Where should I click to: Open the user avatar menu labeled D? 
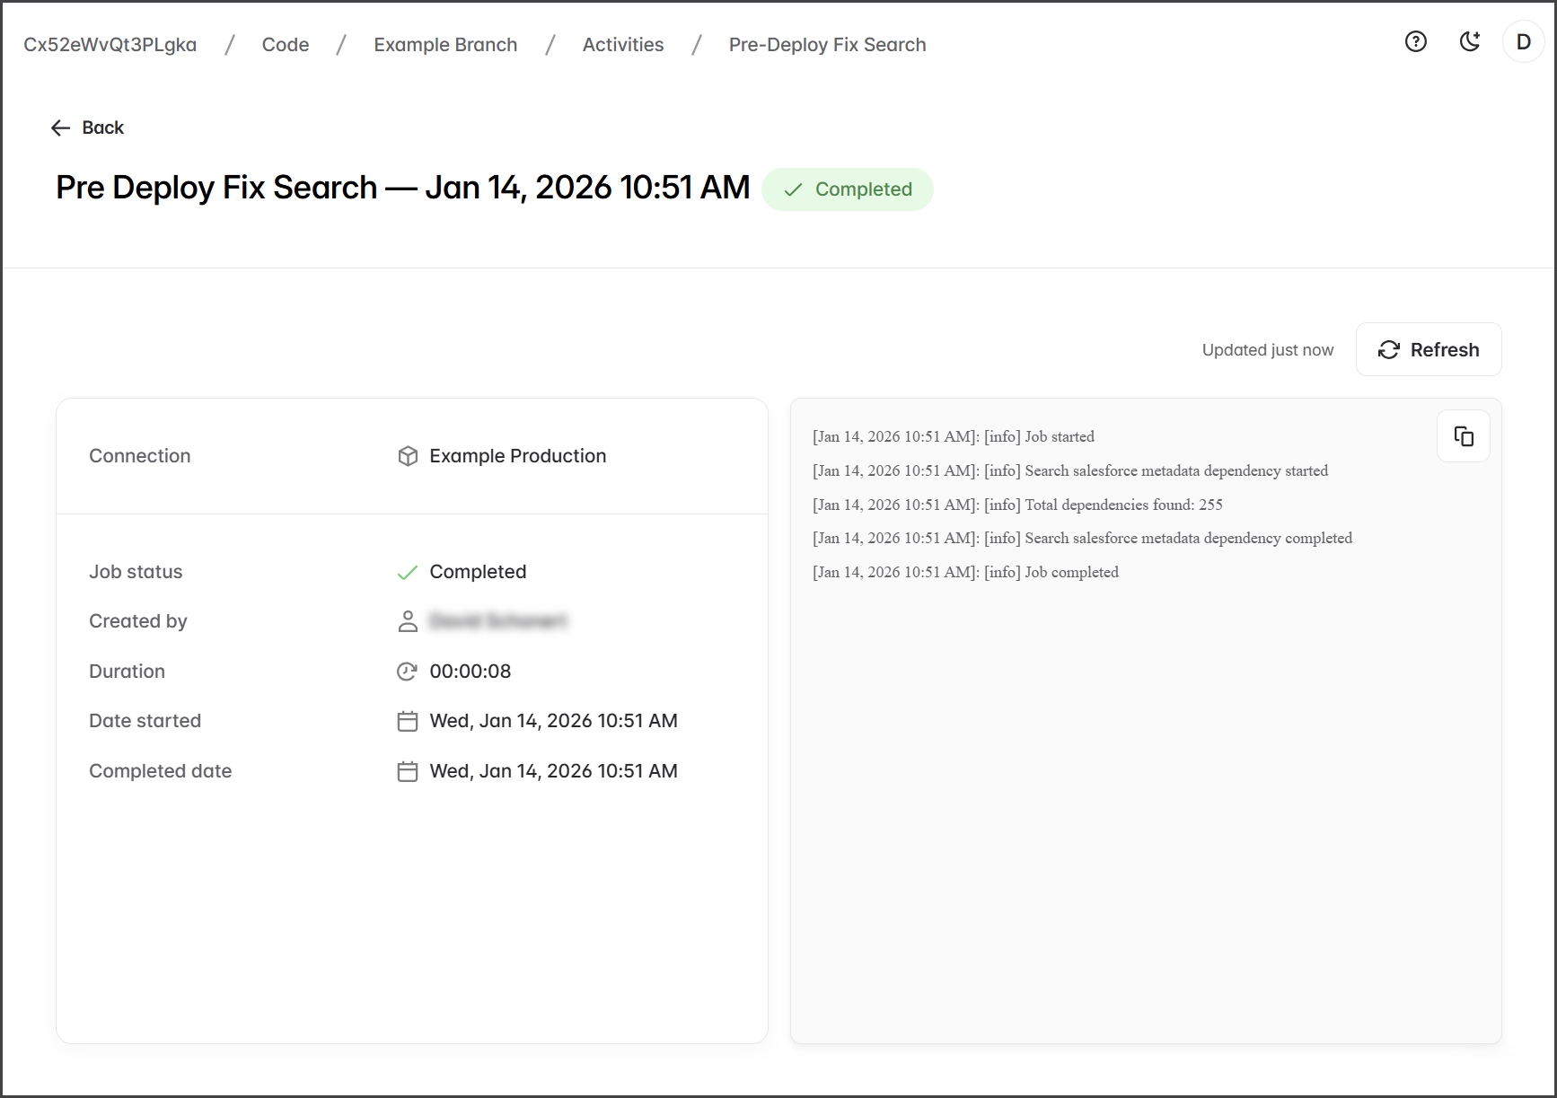[x=1523, y=42]
